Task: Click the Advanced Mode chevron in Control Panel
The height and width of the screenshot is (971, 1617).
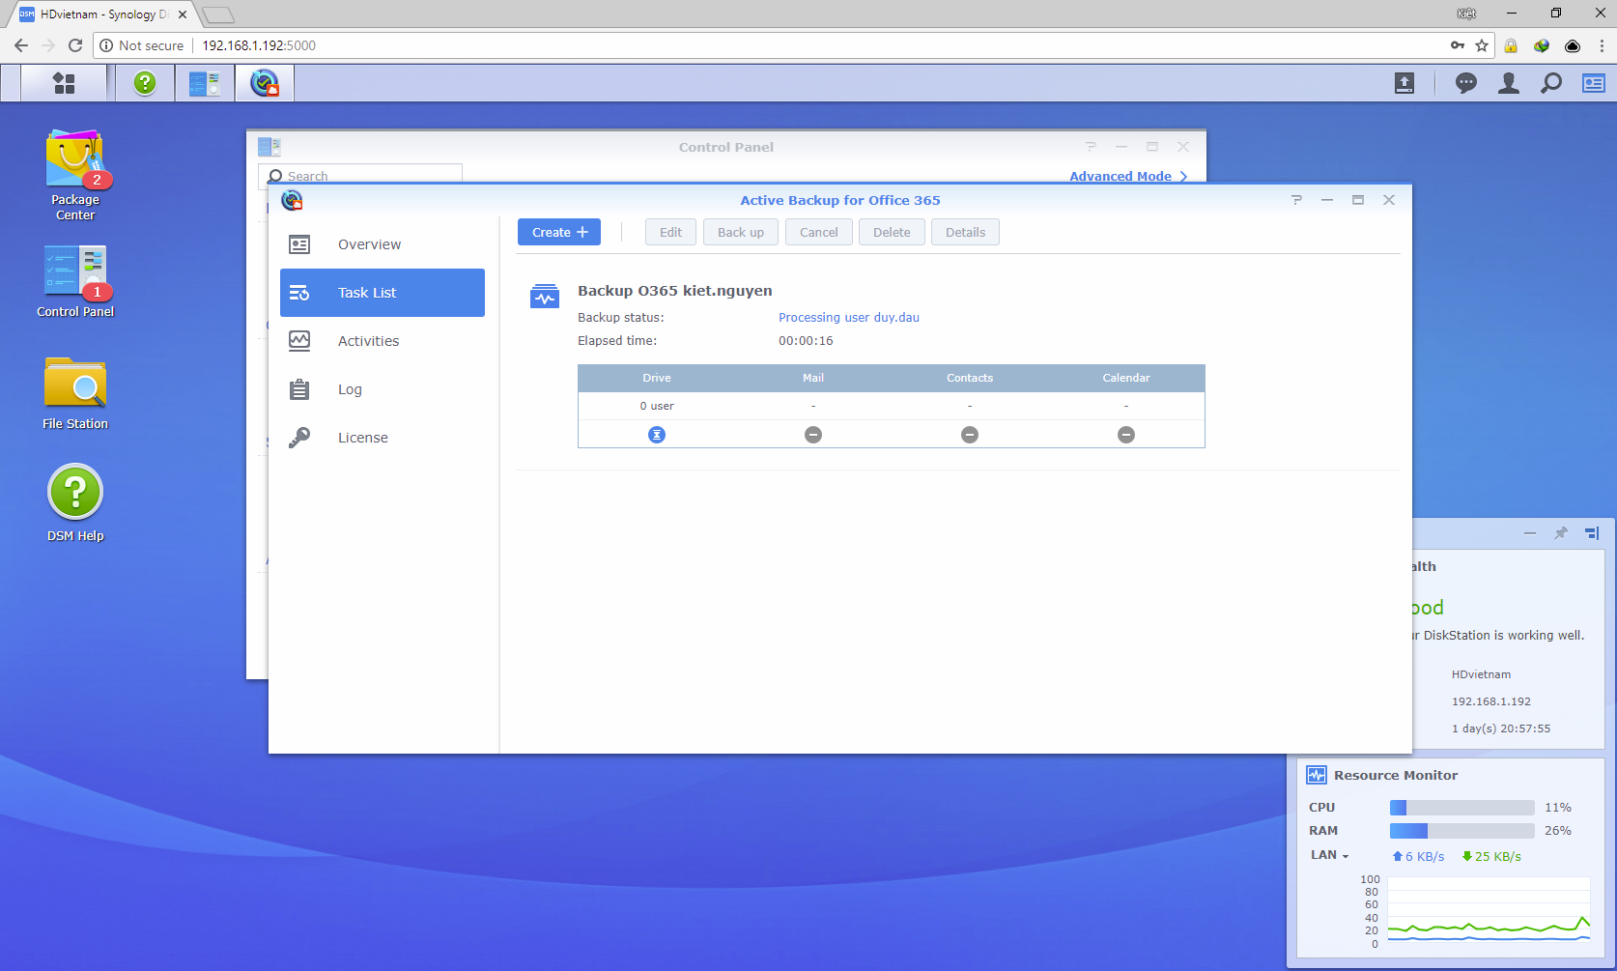Action: click(1183, 176)
